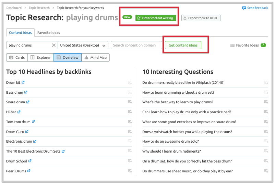The image size is (275, 184).
Task: Add Drum School headline to favorites
Action: [130, 161]
